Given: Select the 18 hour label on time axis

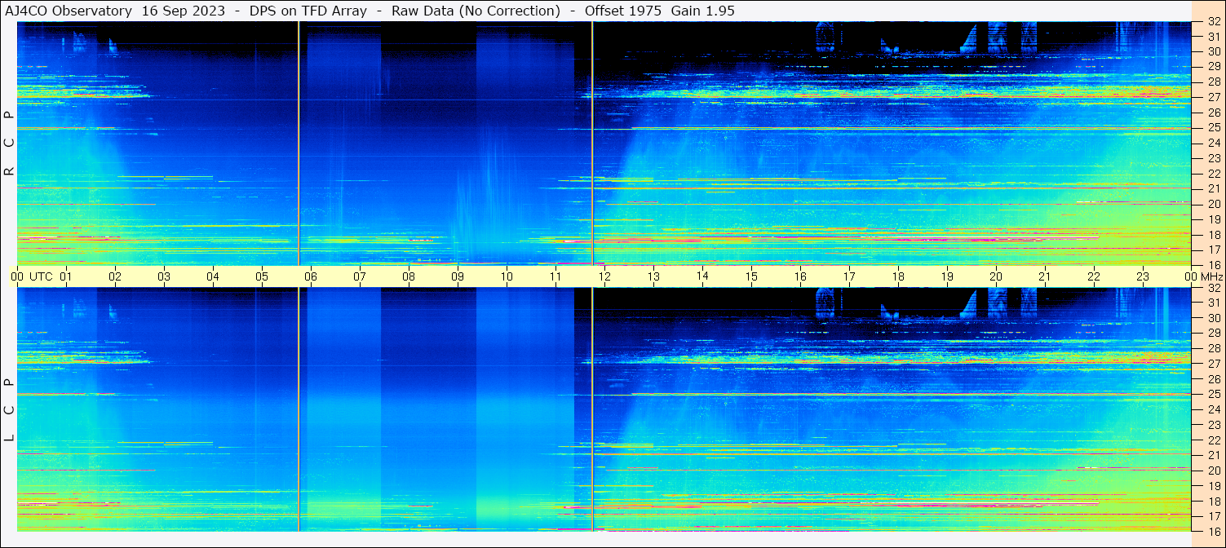Looking at the screenshot, I should (x=898, y=276).
